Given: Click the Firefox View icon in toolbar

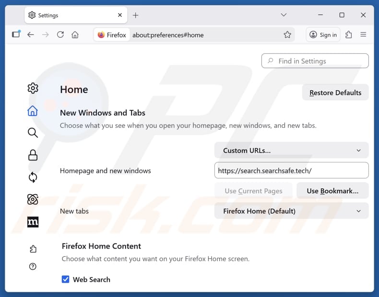Looking at the screenshot, I should tap(16, 34).
